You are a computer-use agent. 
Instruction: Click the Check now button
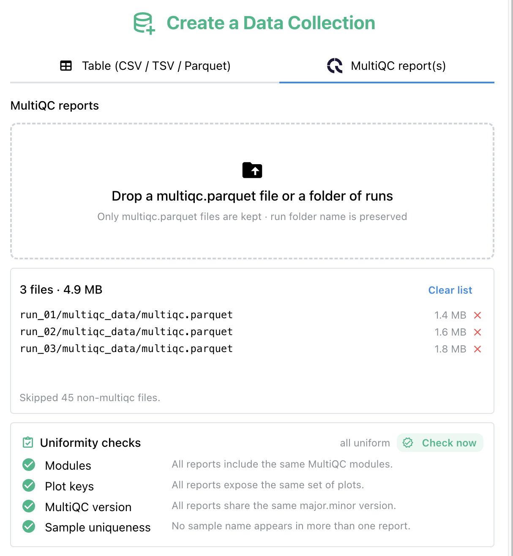coord(440,443)
